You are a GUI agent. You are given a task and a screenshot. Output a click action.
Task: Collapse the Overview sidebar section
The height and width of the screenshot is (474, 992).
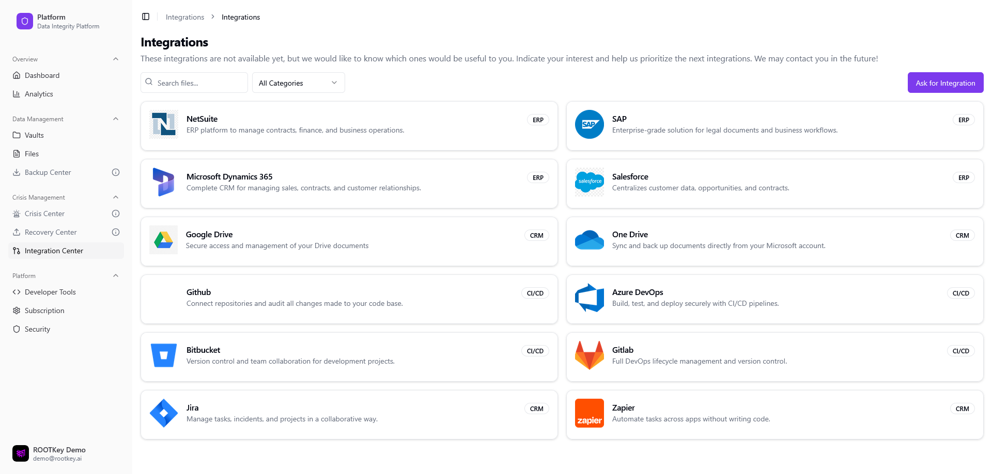pos(116,59)
